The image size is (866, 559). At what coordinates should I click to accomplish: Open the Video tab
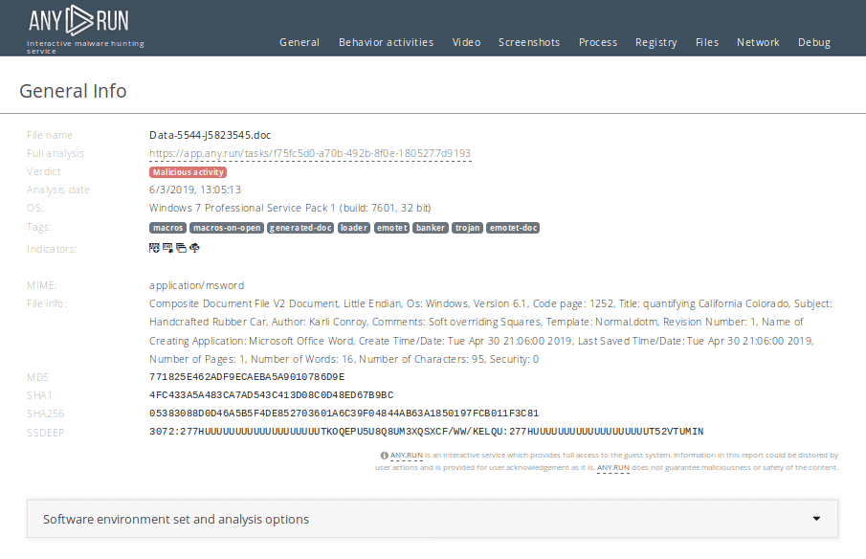(466, 42)
